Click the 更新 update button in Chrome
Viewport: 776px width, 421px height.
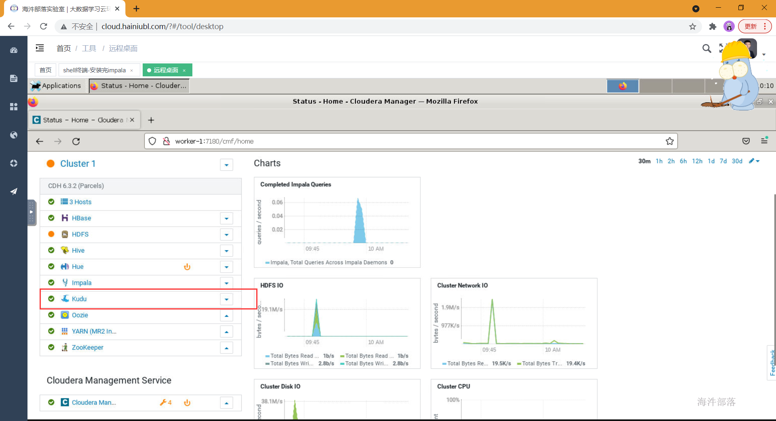tap(755, 26)
